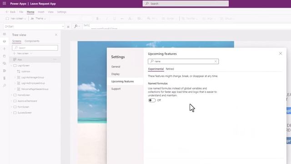
Task: Open the File menu
Action: (21, 12)
